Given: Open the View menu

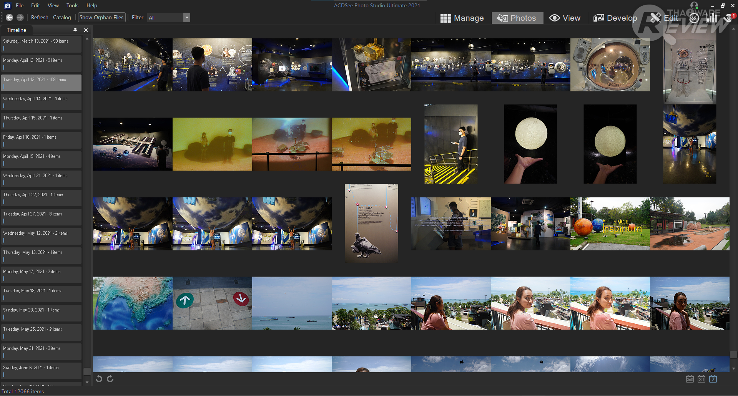Looking at the screenshot, I should (x=53, y=5).
